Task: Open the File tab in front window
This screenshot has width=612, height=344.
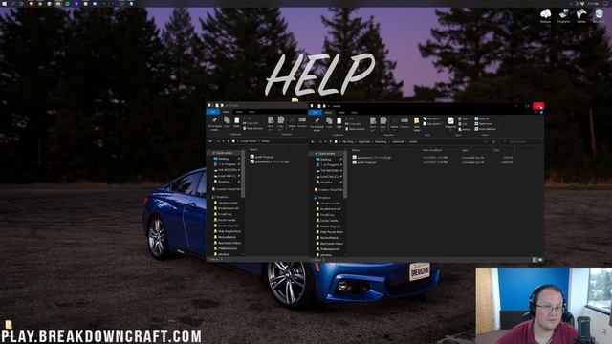Action: point(315,113)
